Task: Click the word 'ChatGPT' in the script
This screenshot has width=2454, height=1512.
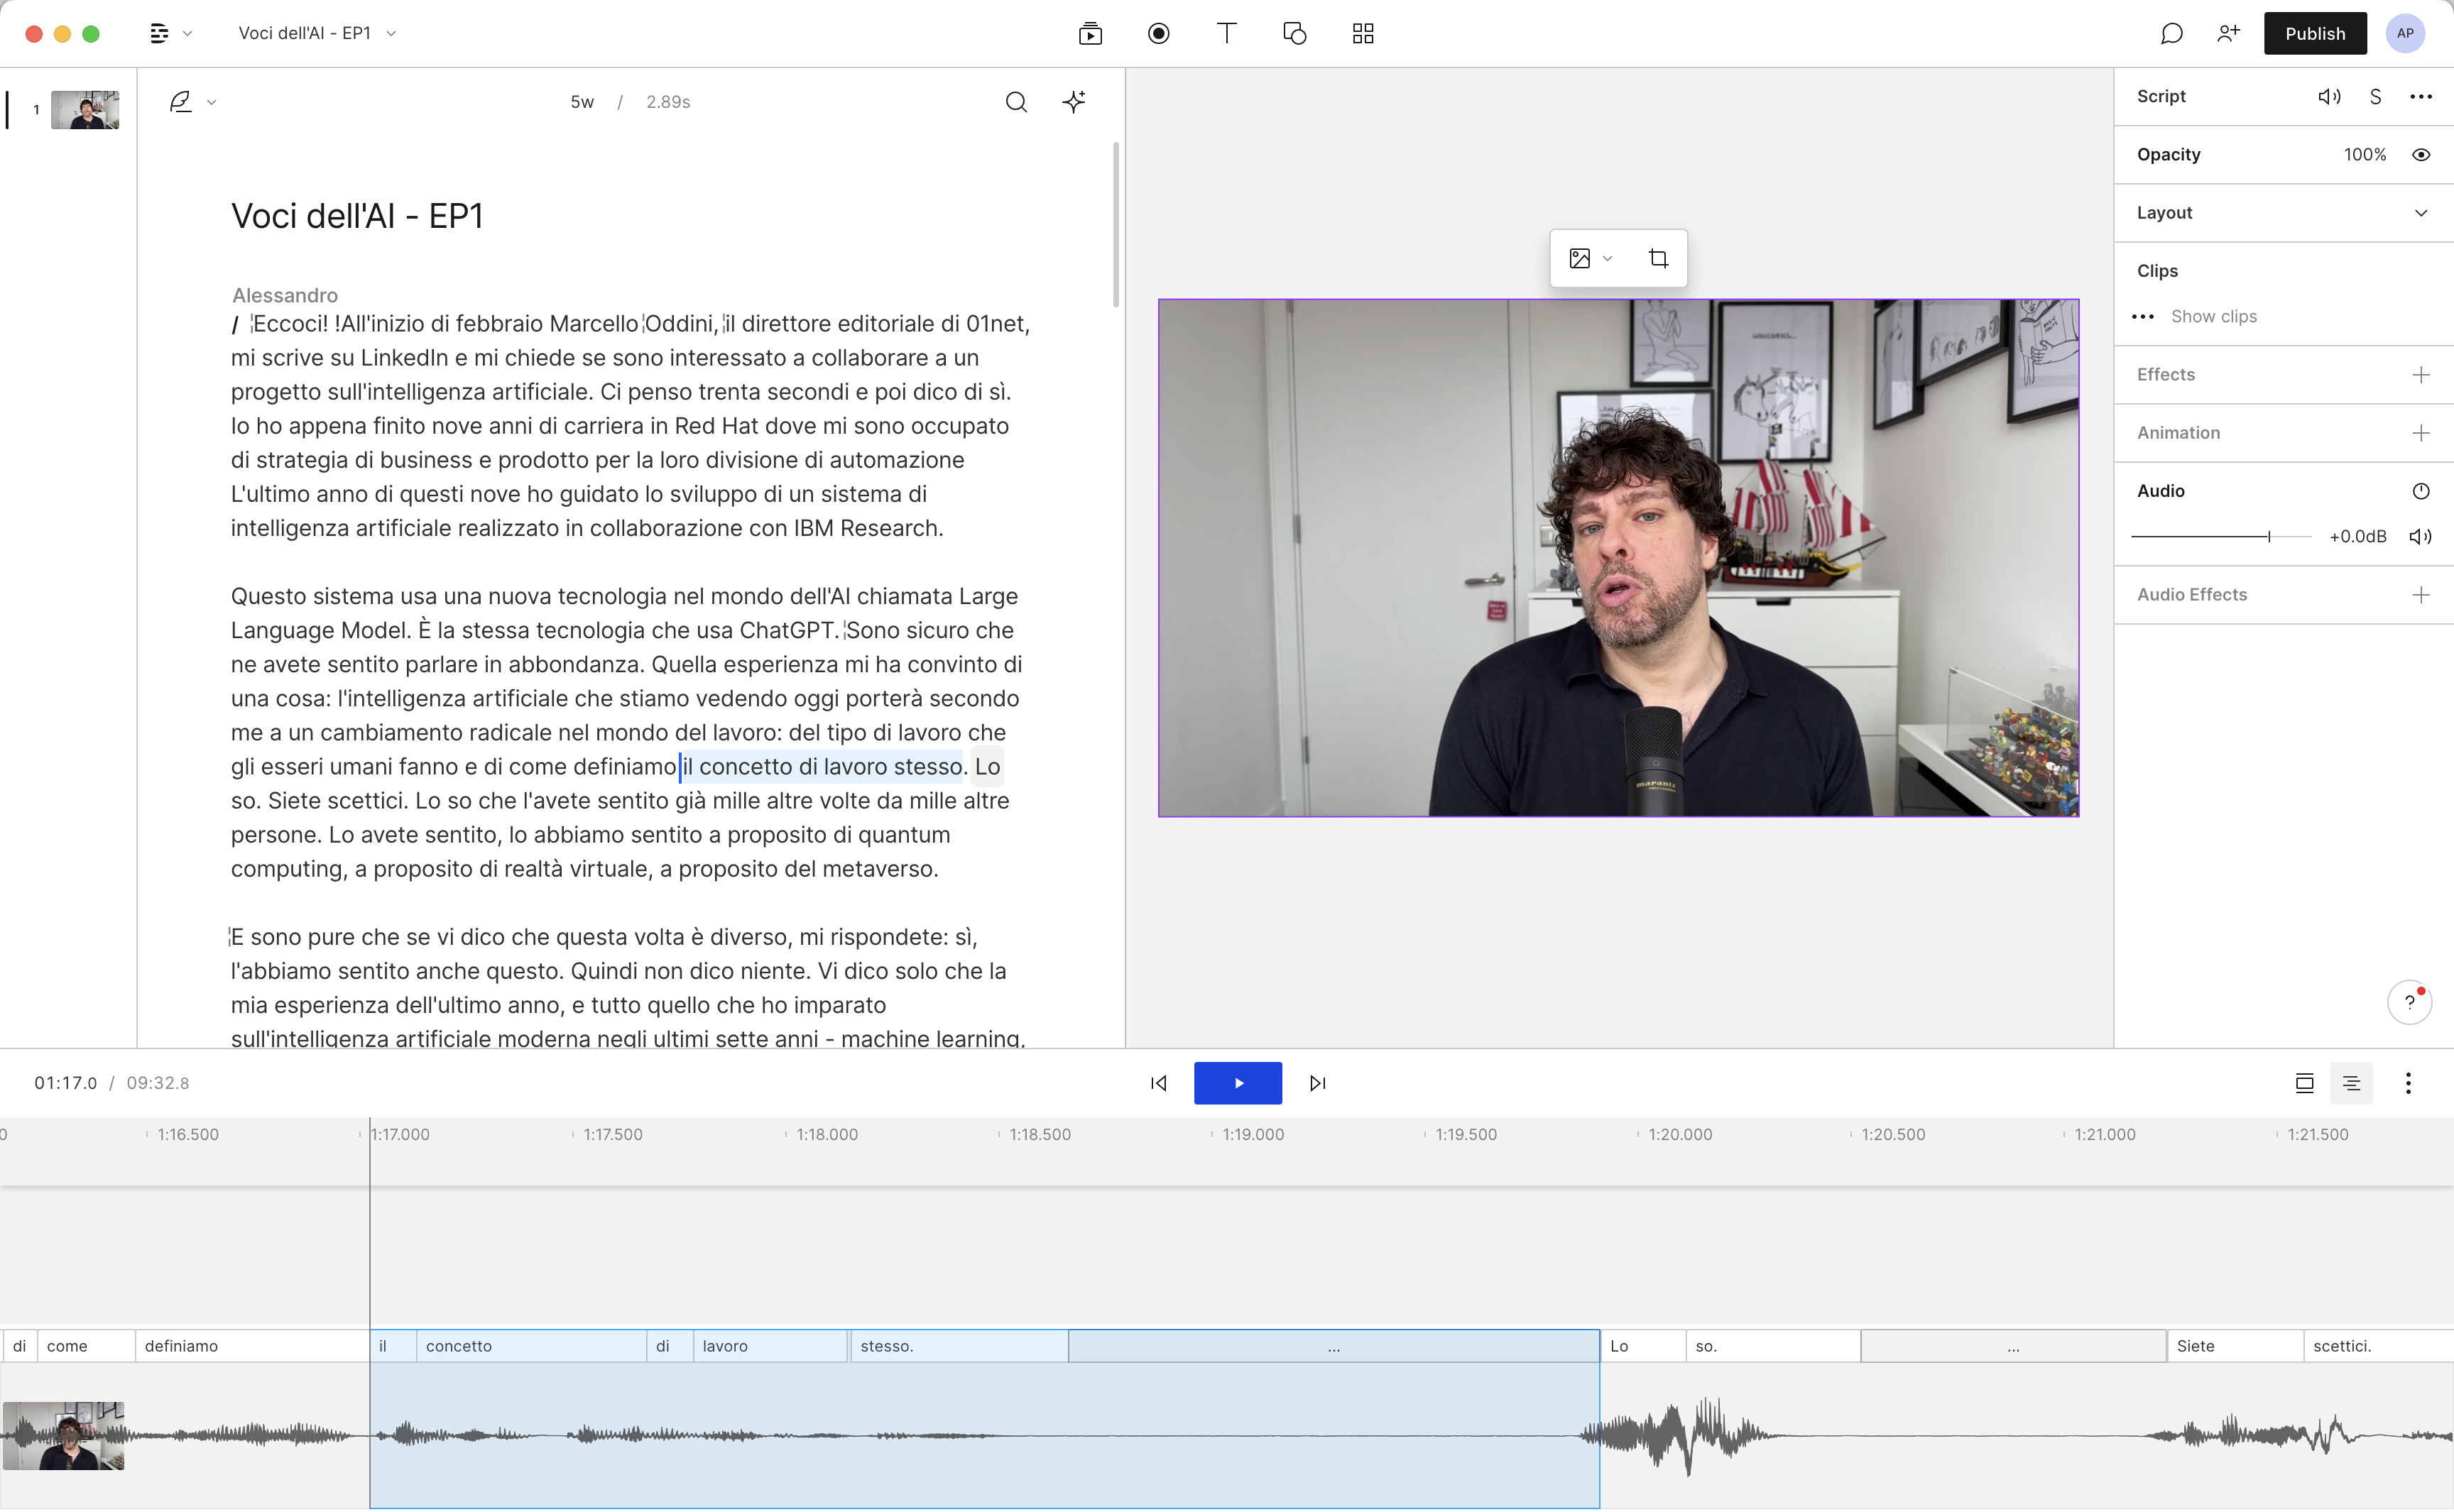Action: 787,631
